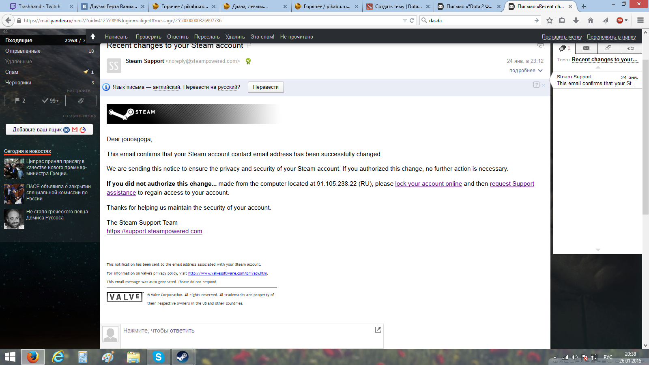Click the info icon in translation bar
The image size is (649, 365).
(106, 87)
